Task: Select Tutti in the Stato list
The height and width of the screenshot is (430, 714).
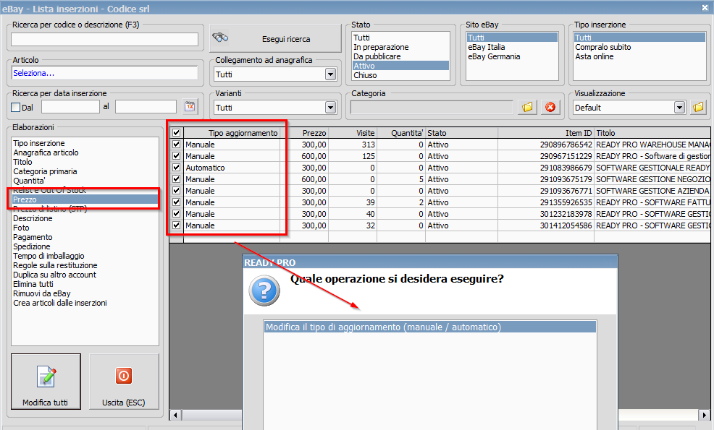Action: (x=400, y=38)
